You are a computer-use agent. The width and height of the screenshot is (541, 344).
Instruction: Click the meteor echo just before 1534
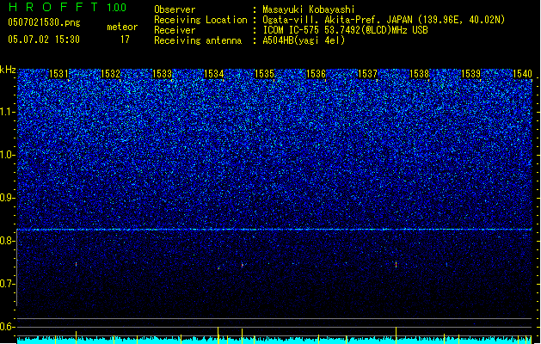tap(218, 267)
